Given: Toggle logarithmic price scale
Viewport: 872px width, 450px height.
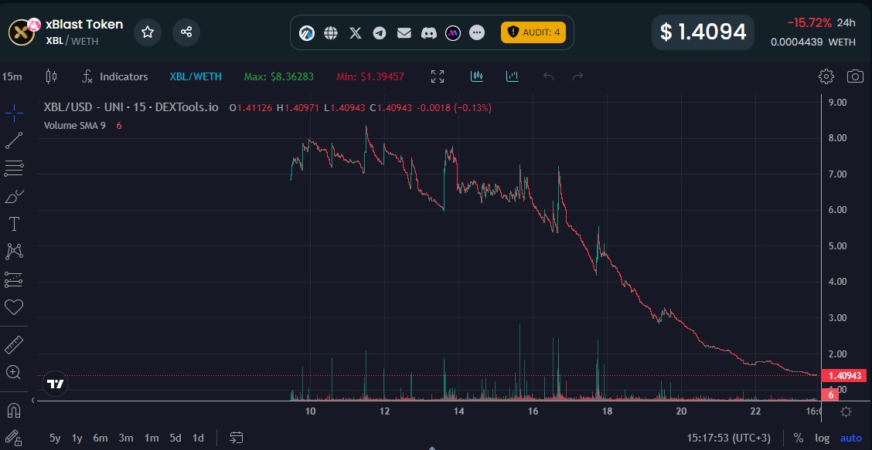Looking at the screenshot, I should tap(823, 438).
